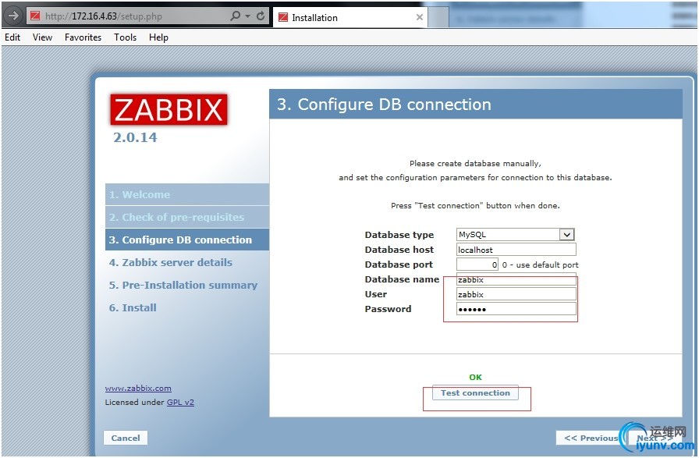
Task: Click the '3. Configure DB connection' page heading
Action: click(384, 105)
